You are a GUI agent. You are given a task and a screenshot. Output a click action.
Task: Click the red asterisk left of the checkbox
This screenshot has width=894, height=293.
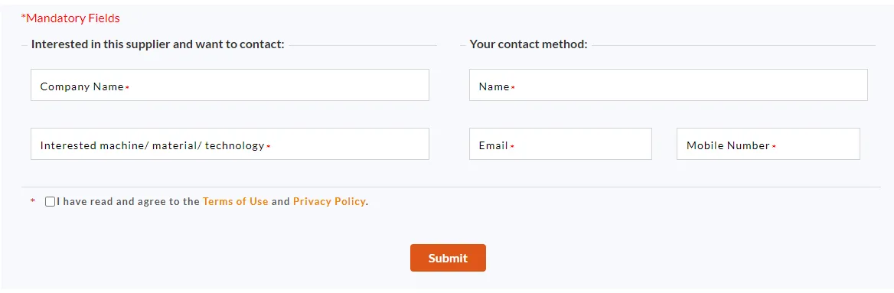click(x=32, y=201)
